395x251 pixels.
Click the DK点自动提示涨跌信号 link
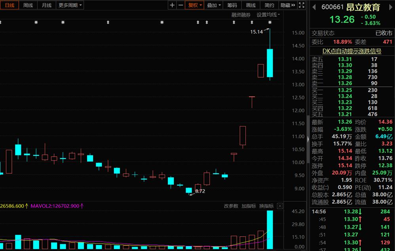(x=352, y=51)
